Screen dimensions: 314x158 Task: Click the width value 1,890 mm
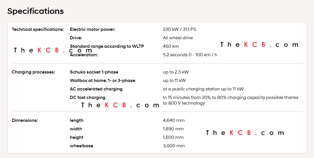tap(173, 129)
